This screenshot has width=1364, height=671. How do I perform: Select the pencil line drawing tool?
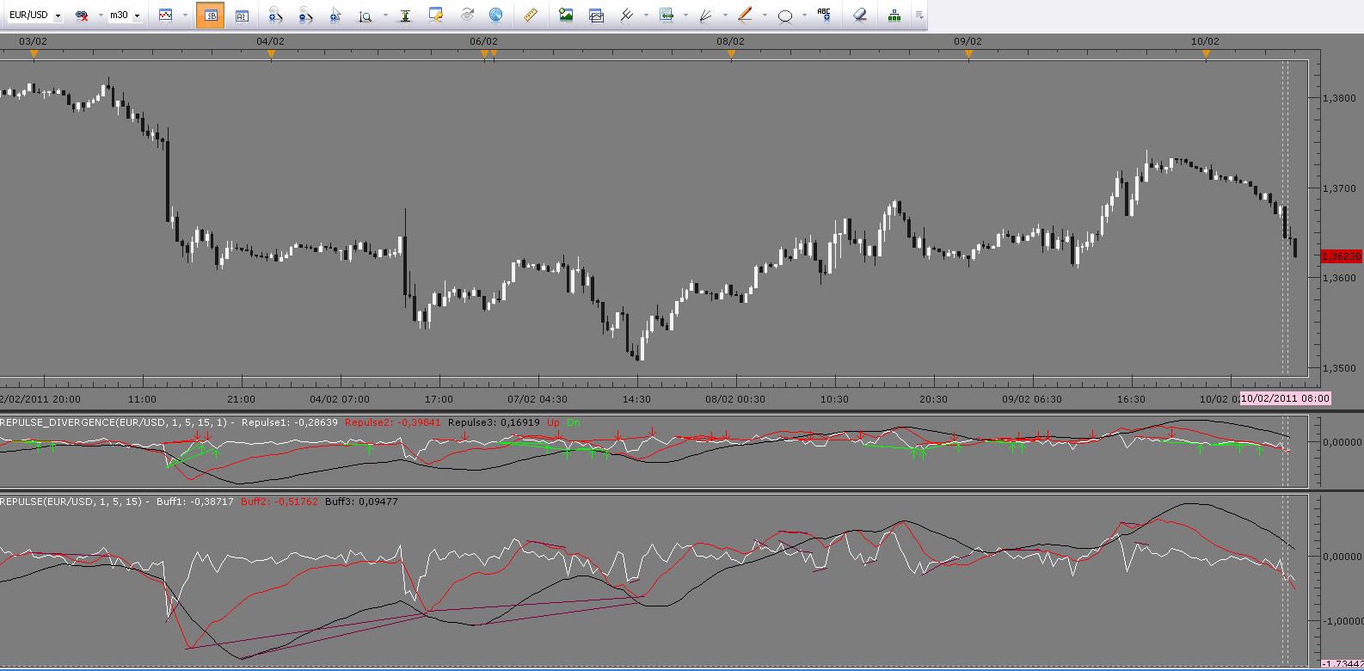point(745,15)
